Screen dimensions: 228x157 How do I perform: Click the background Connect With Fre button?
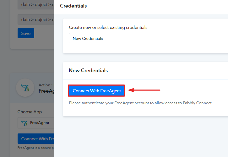pyautogui.click(x=36, y=139)
